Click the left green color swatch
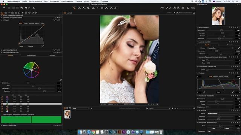 tap(16, 120)
